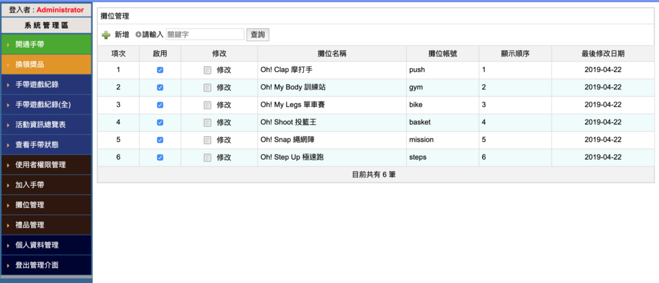This screenshot has width=659, height=283.
Task: Click the 查詢 search button
Action: pyautogui.click(x=257, y=35)
